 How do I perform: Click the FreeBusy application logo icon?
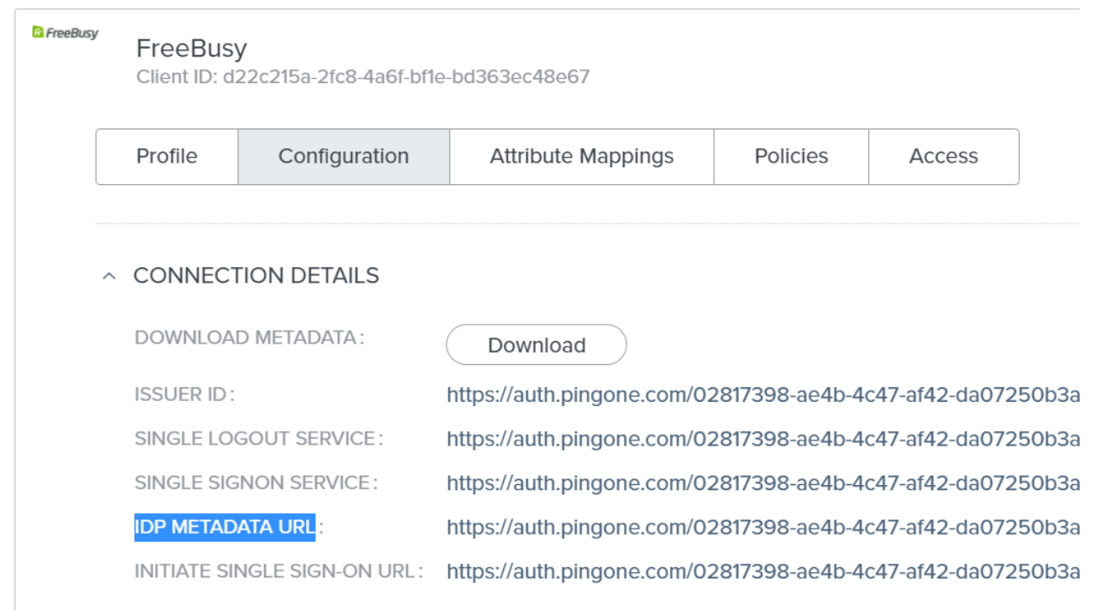pyautogui.click(x=65, y=33)
